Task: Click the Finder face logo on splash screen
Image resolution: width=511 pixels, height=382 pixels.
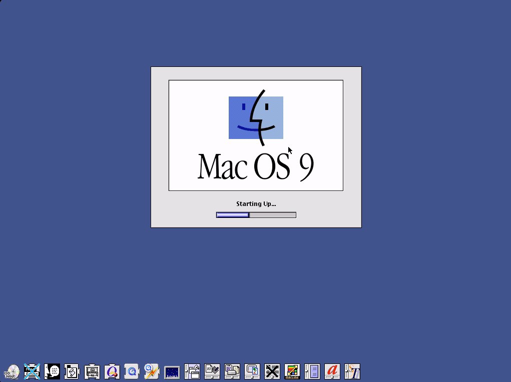Action: pyautogui.click(x=256, y=117)
